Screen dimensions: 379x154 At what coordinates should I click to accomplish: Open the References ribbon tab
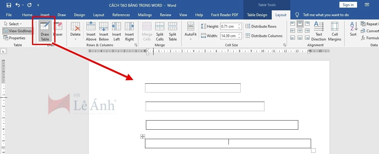(121, 15)
